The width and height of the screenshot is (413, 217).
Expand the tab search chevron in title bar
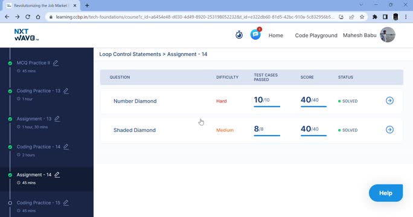[361, 5]
